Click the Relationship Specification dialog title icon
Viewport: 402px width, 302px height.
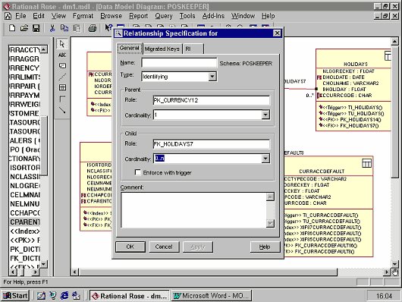118,33
